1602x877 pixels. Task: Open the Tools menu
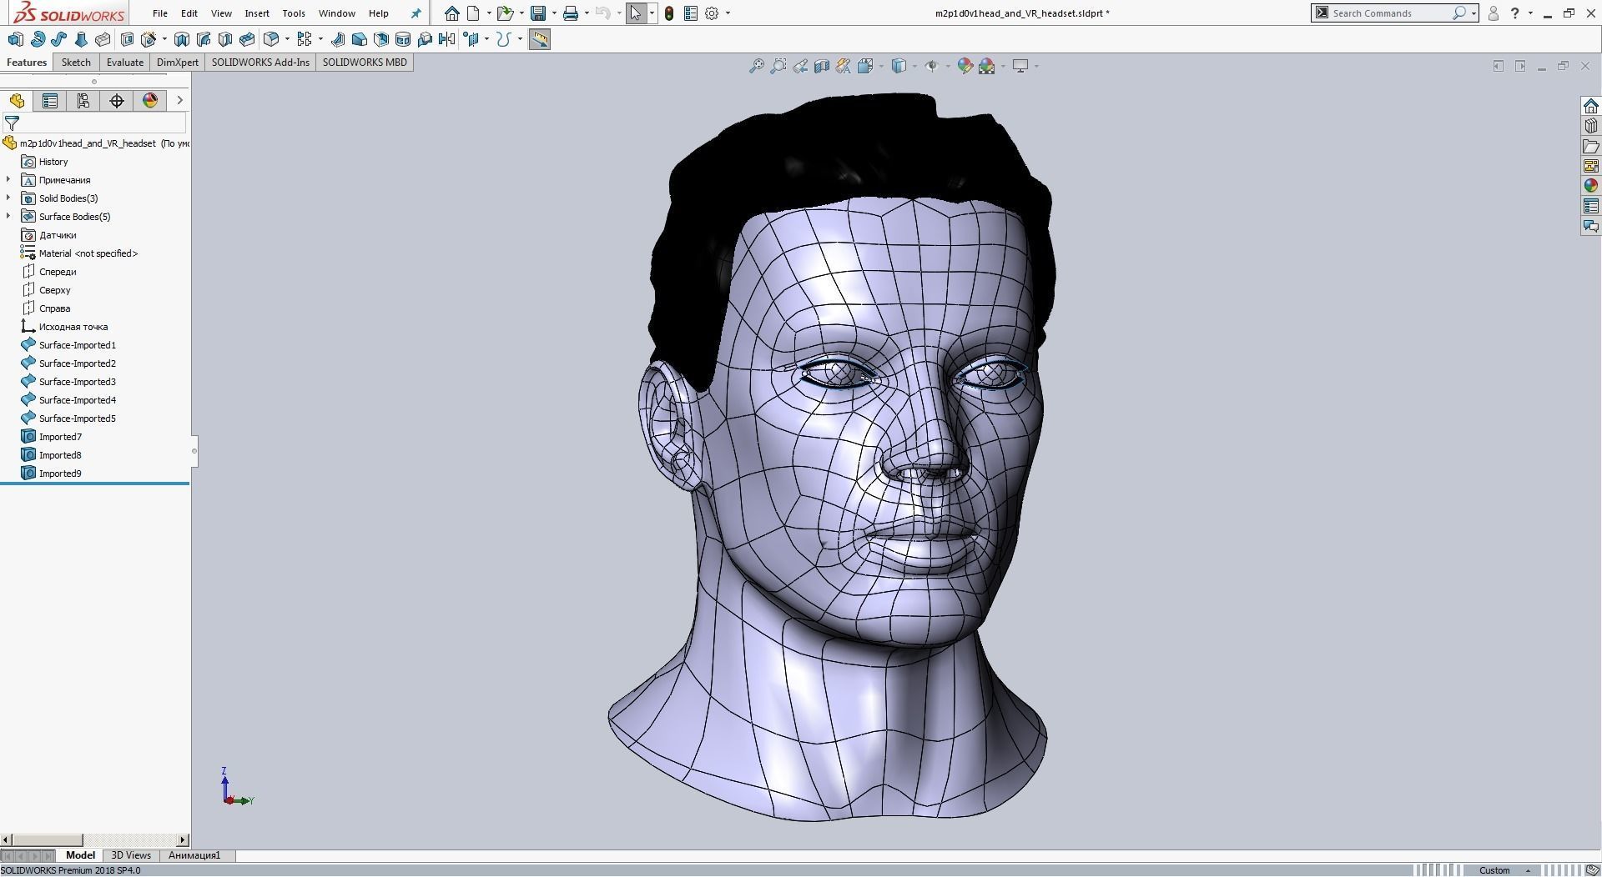pyautogui.click(x=294, y=13)
